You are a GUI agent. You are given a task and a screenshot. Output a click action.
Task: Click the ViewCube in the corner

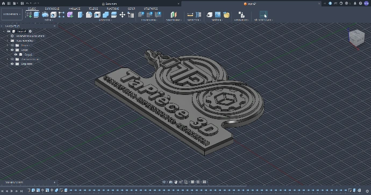[356, 37]
